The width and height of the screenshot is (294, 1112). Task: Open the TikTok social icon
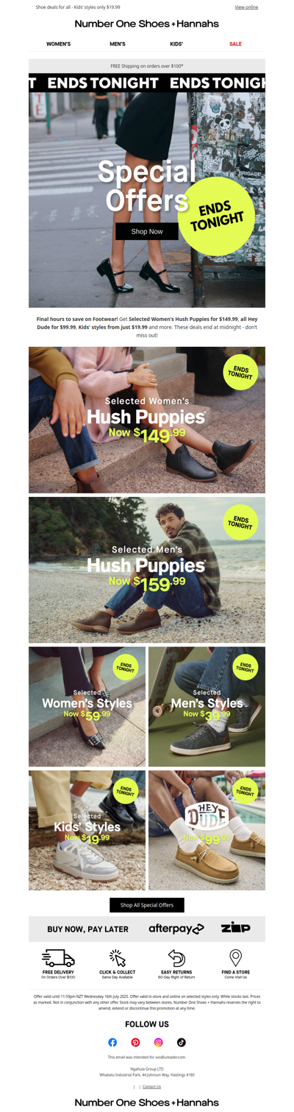181,1042
